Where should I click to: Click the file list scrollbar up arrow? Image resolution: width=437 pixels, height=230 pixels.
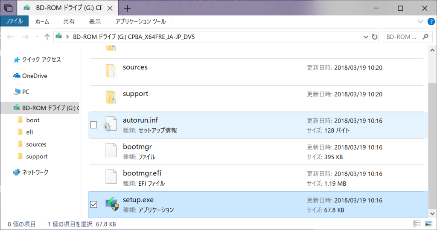432,50
